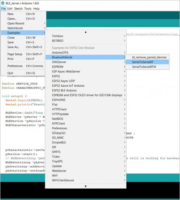Open the WiFi examples
Screen dimensions: 180x200
tap(86, 175)
